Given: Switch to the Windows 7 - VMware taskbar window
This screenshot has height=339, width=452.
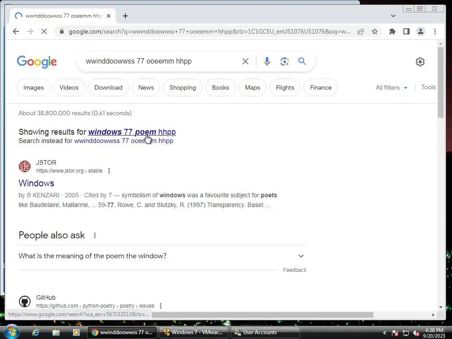Looking at the screenshot, I should [194, 332].
